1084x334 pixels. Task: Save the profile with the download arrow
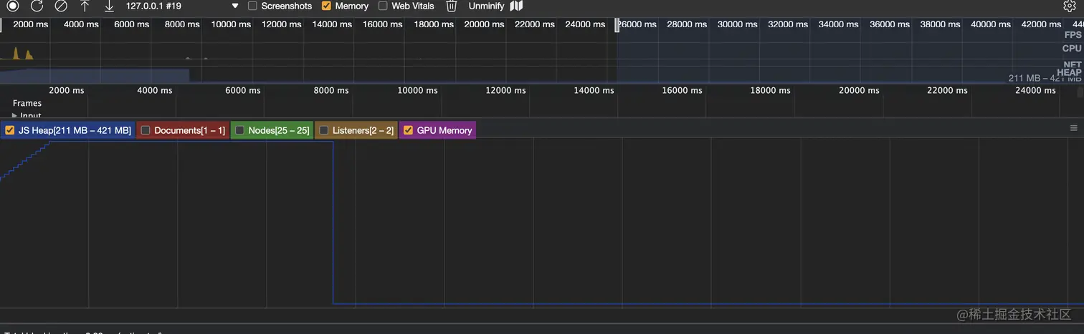point(109,6)
